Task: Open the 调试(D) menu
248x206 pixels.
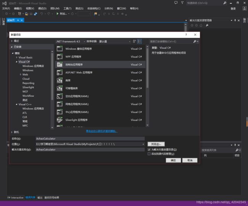Action: tap(42, 8)
